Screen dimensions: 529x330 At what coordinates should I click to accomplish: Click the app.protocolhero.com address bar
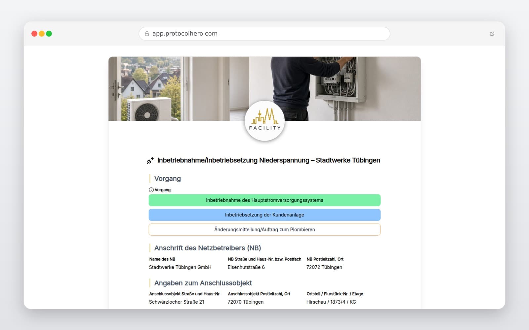tap(264, 34)
